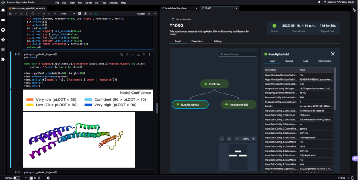Open the Run menu

pos(80,2)
